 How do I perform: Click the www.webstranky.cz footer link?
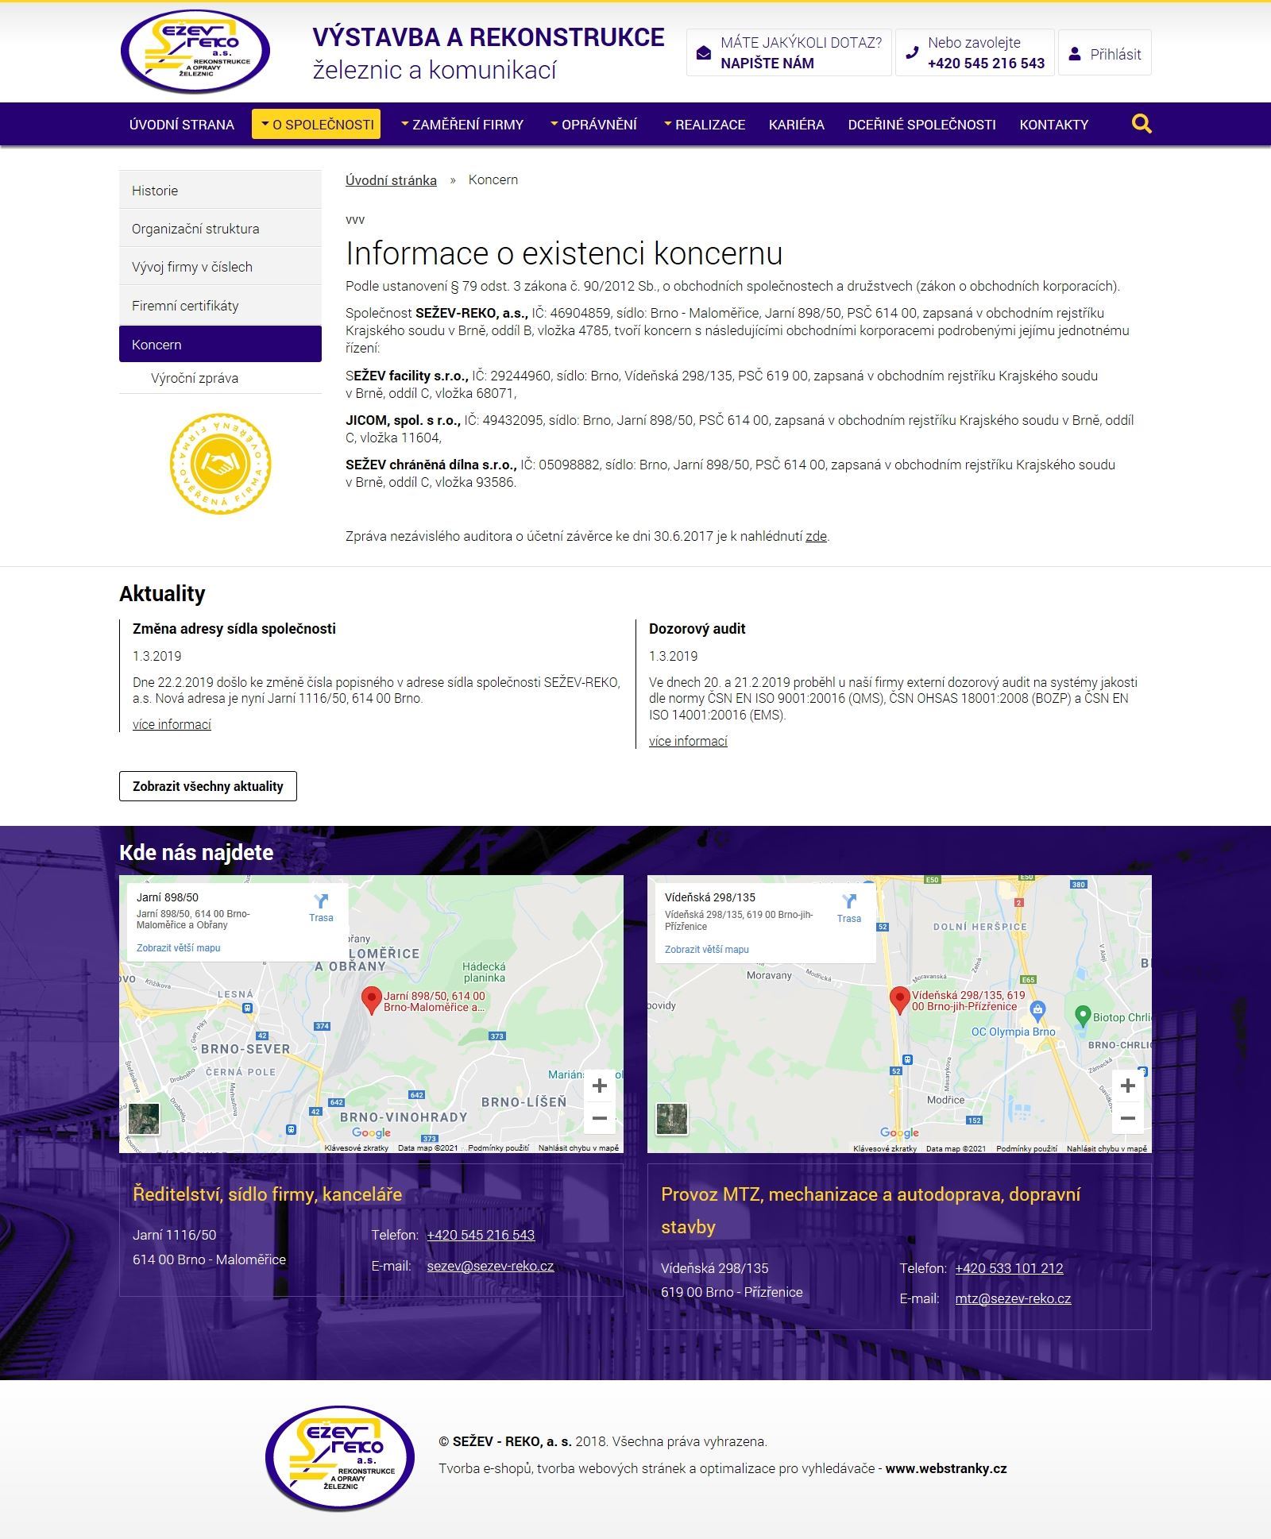coord(946,1468)
